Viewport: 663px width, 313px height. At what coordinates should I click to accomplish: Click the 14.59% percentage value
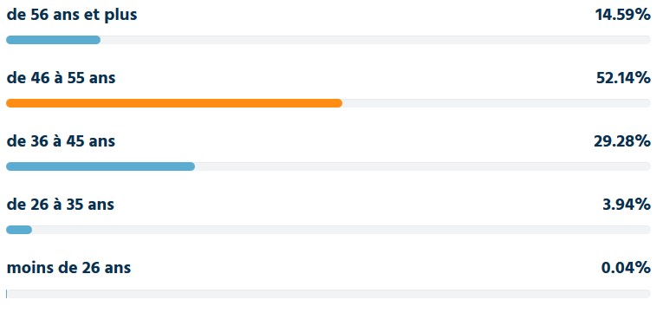pos(622,15)
